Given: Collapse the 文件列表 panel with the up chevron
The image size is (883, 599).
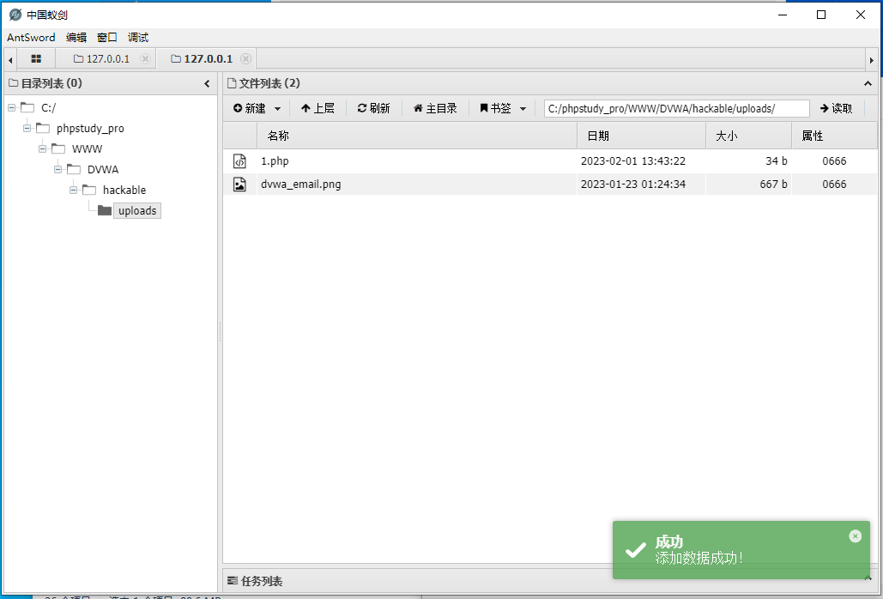Looking at the screenshot, I should coord(868,83).
